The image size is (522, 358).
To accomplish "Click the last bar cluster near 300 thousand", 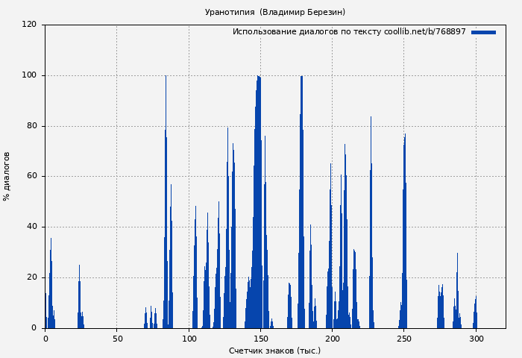I will coord(475,315).
